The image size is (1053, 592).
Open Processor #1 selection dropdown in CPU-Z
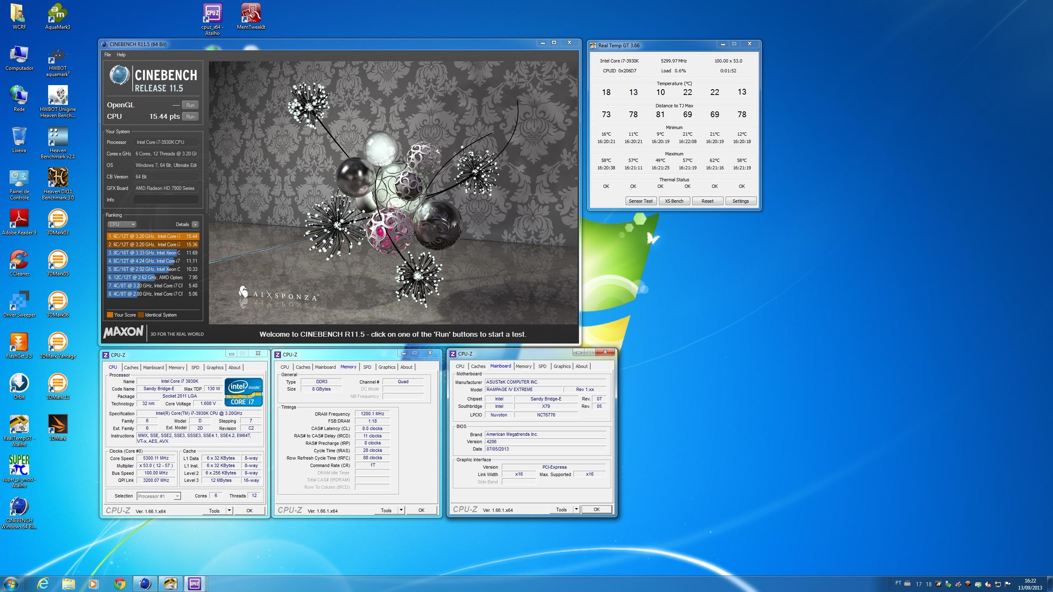[158, 496]
